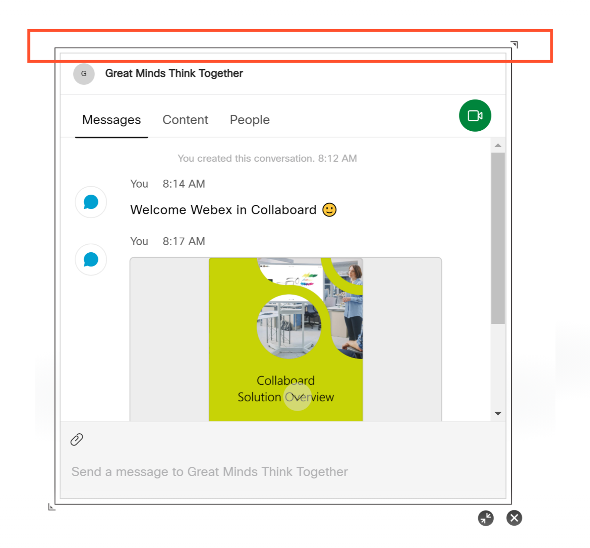Click the space title Great Minds Think Together

coord(174,73)
